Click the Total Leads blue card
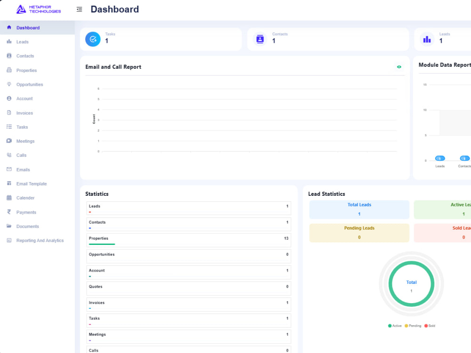The image size is (471, 353). click(x=359, y=209)
